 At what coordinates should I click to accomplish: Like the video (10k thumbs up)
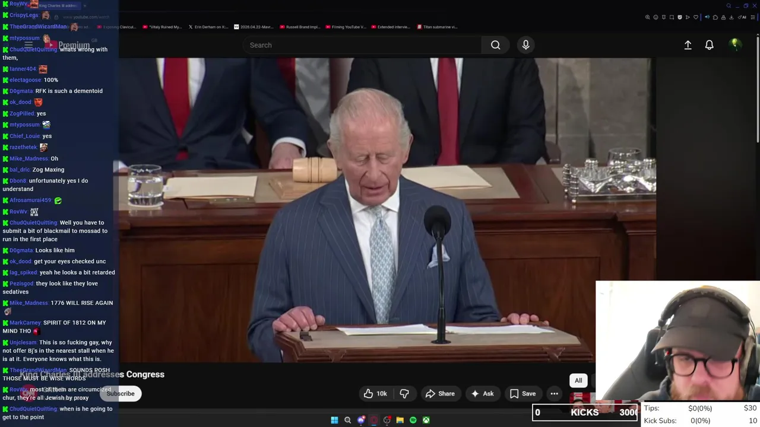(375, 393)
